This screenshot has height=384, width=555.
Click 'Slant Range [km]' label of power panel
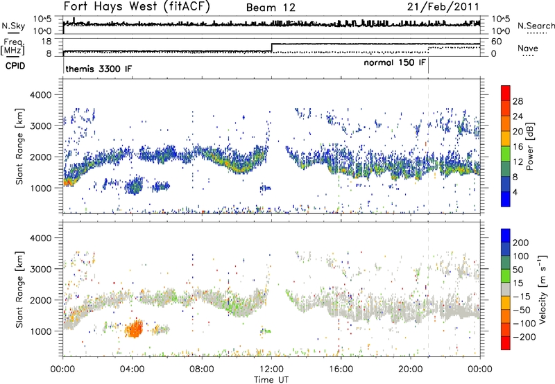[x=19, y=146]
